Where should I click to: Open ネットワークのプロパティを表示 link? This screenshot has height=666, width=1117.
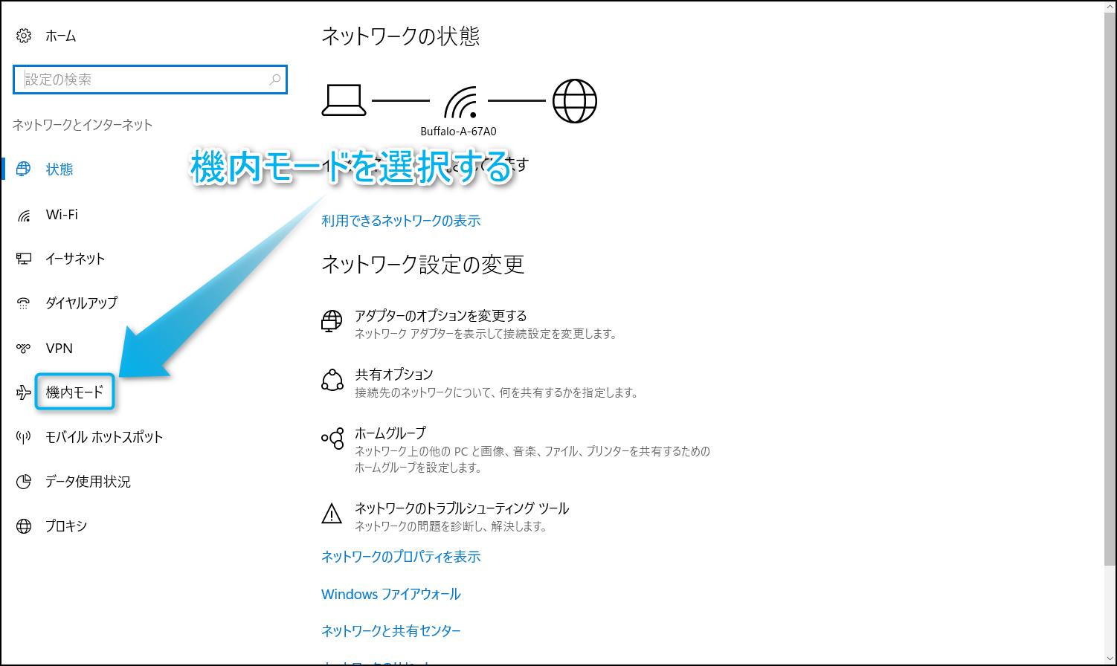pos(401,557)
